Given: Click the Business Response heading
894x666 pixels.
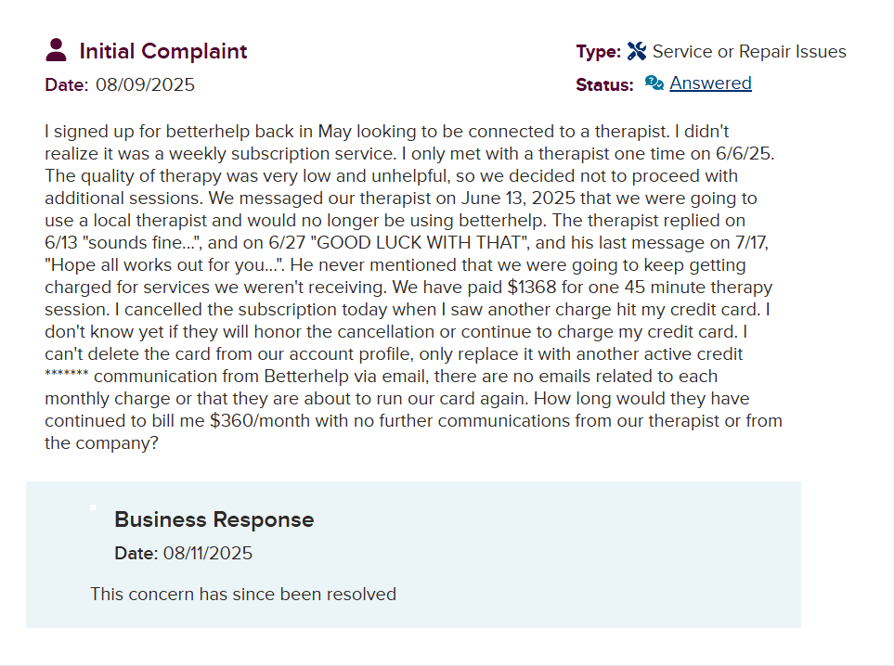Looking at the screenshot, I should pos(214,519).
